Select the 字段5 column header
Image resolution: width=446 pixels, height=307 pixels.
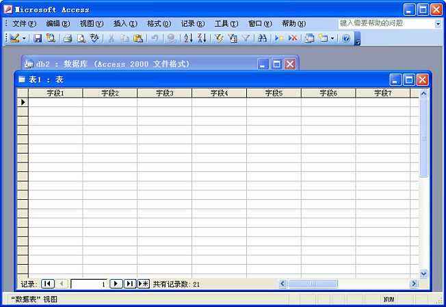click(274, 93)
